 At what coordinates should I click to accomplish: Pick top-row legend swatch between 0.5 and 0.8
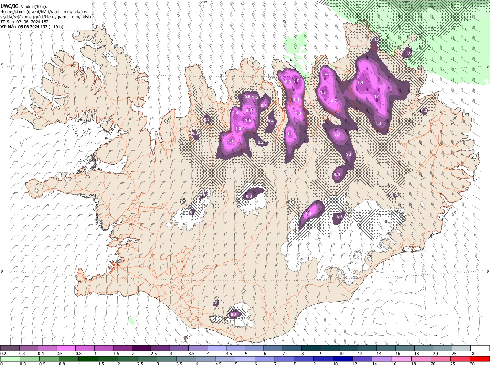point(66,348)
